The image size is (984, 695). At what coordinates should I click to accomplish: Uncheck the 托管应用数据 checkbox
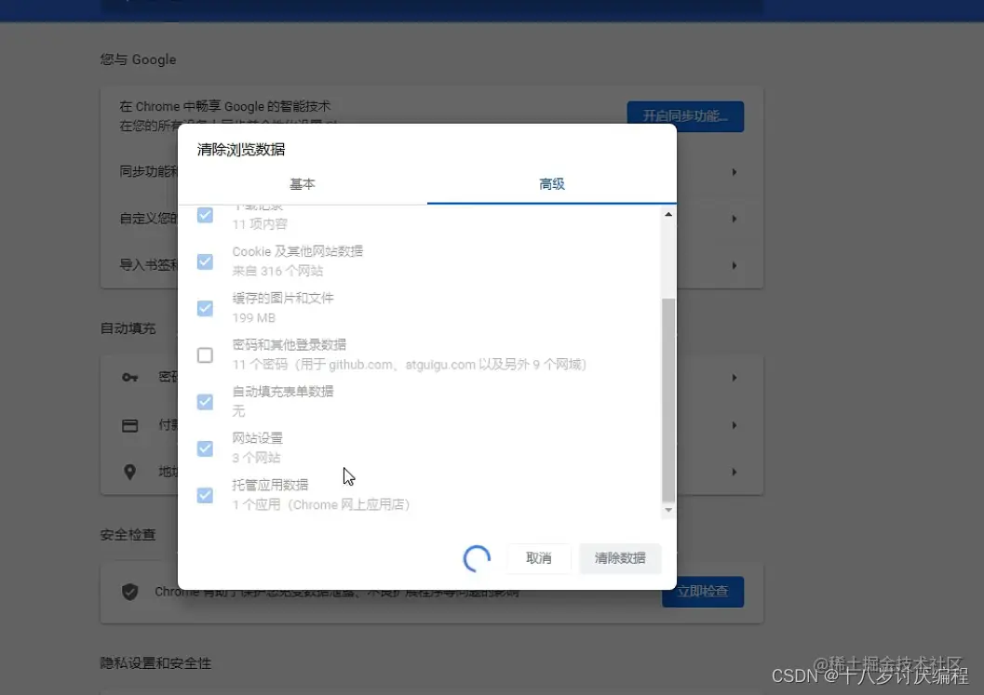(204, 495)
